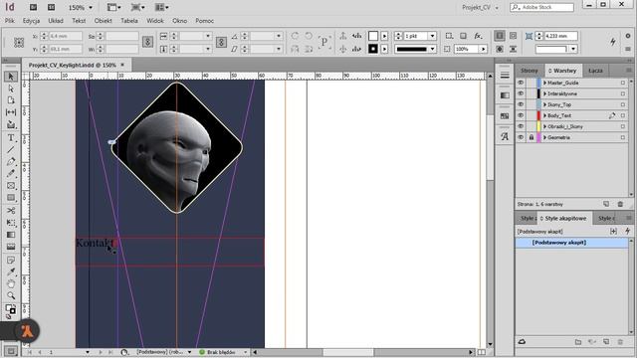637x358 pixels.
Task: Hide the Body_Text layer
Action: click(521, 115)
